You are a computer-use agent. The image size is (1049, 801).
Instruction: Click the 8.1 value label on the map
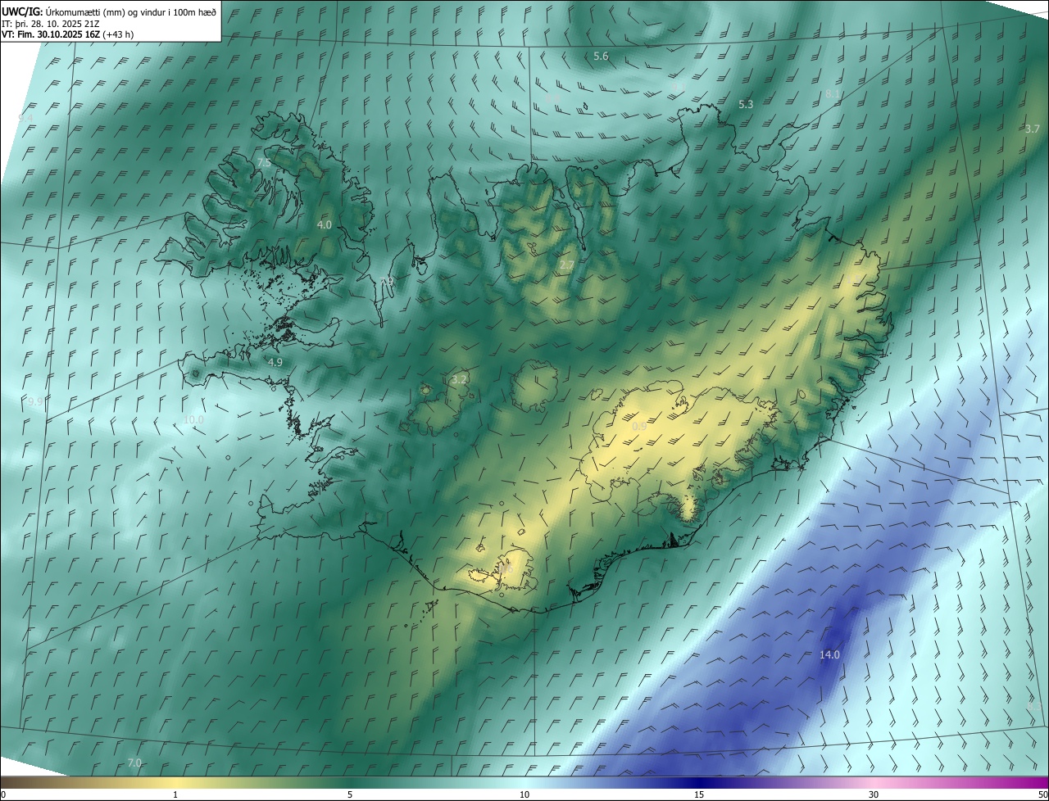(x=833, y=94)
